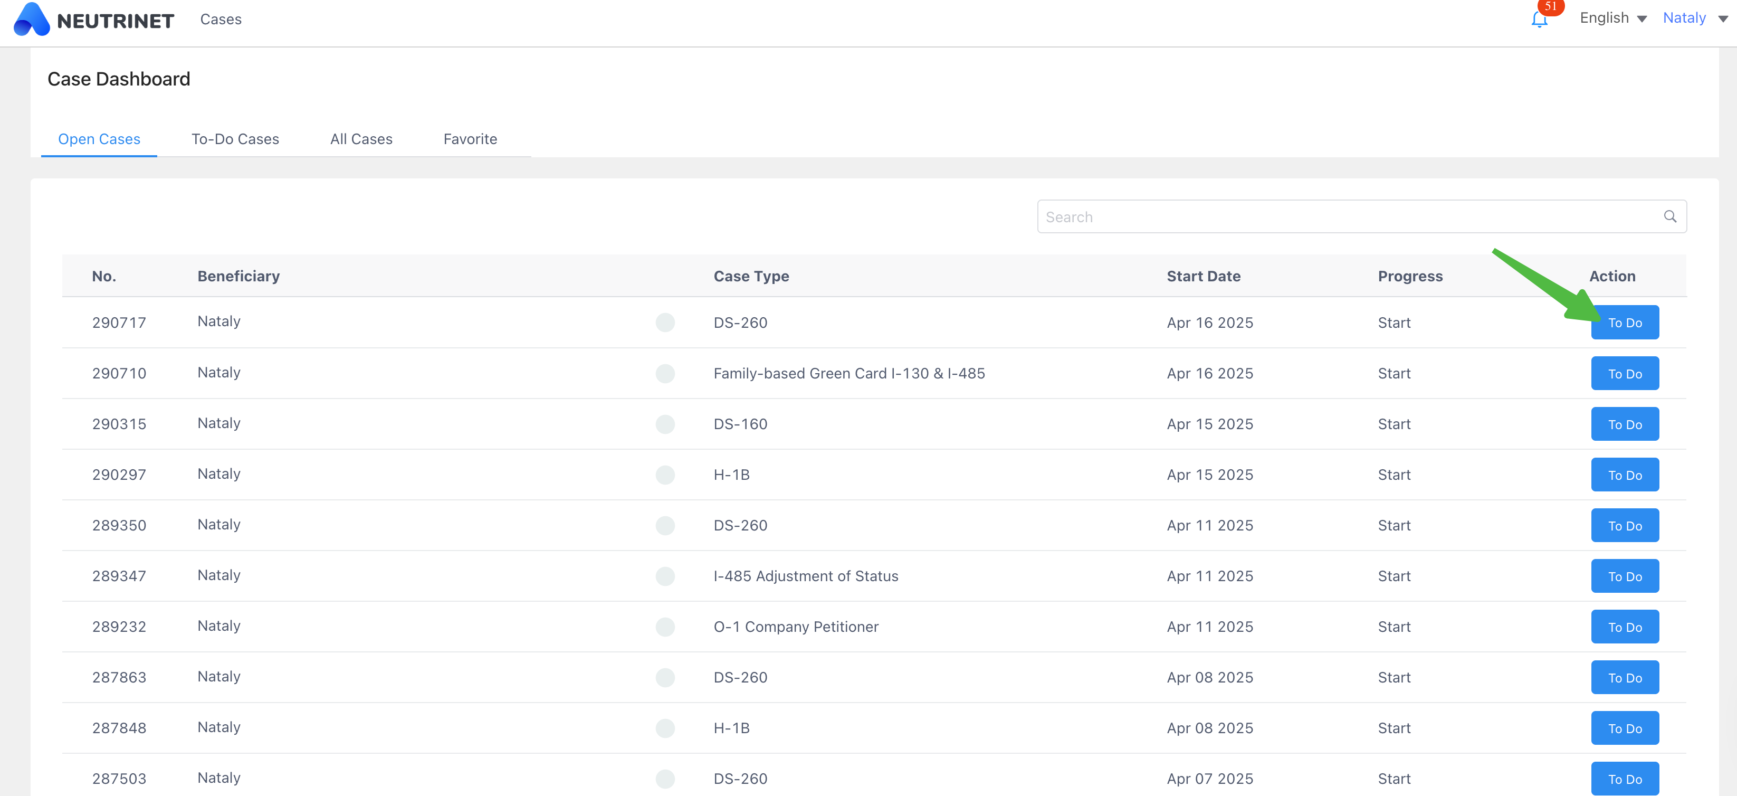Viewport: 1737px width, 796px height.
Task: Expand the English language dropdown
Action: pyautogui.click(x=1612, y=18)
